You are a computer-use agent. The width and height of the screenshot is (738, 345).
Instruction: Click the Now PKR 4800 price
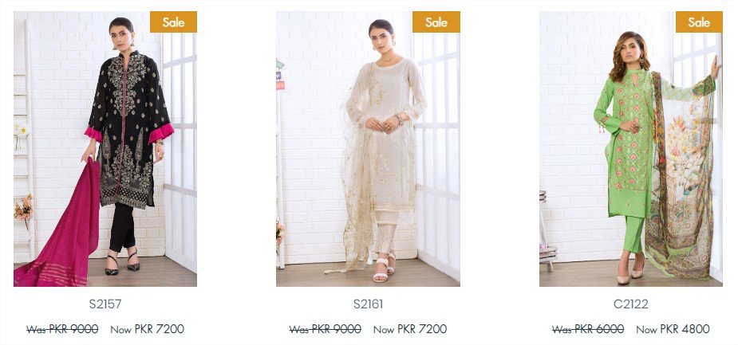(673, 329)
